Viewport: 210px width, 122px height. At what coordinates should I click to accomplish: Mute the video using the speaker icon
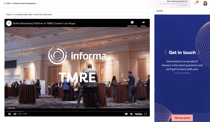point(15,114)
